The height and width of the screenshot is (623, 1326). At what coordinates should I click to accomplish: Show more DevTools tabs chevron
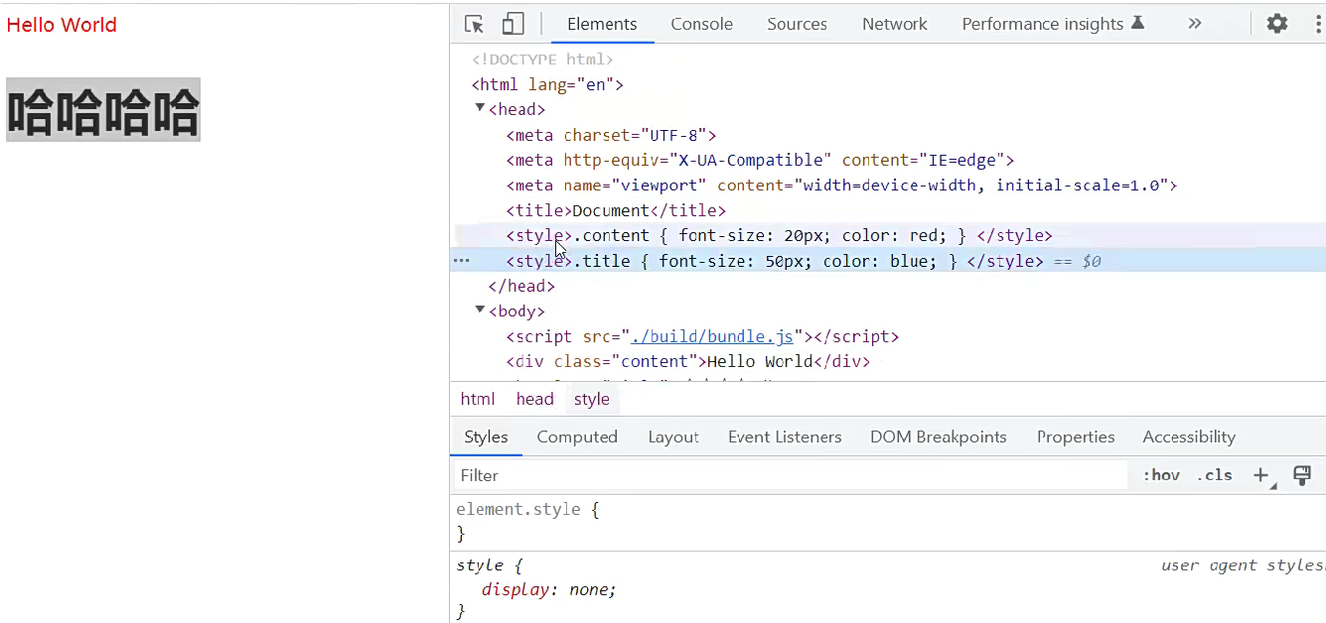[x=1195, y=24]
